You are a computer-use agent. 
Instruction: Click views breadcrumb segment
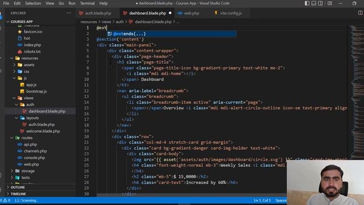tap(106, 22)
